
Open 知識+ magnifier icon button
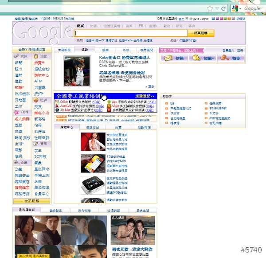point(202,58)
